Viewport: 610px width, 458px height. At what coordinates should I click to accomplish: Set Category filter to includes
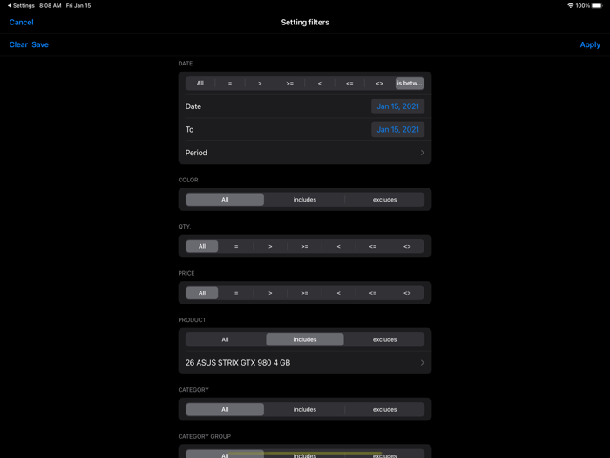click(x=305, y=409)
